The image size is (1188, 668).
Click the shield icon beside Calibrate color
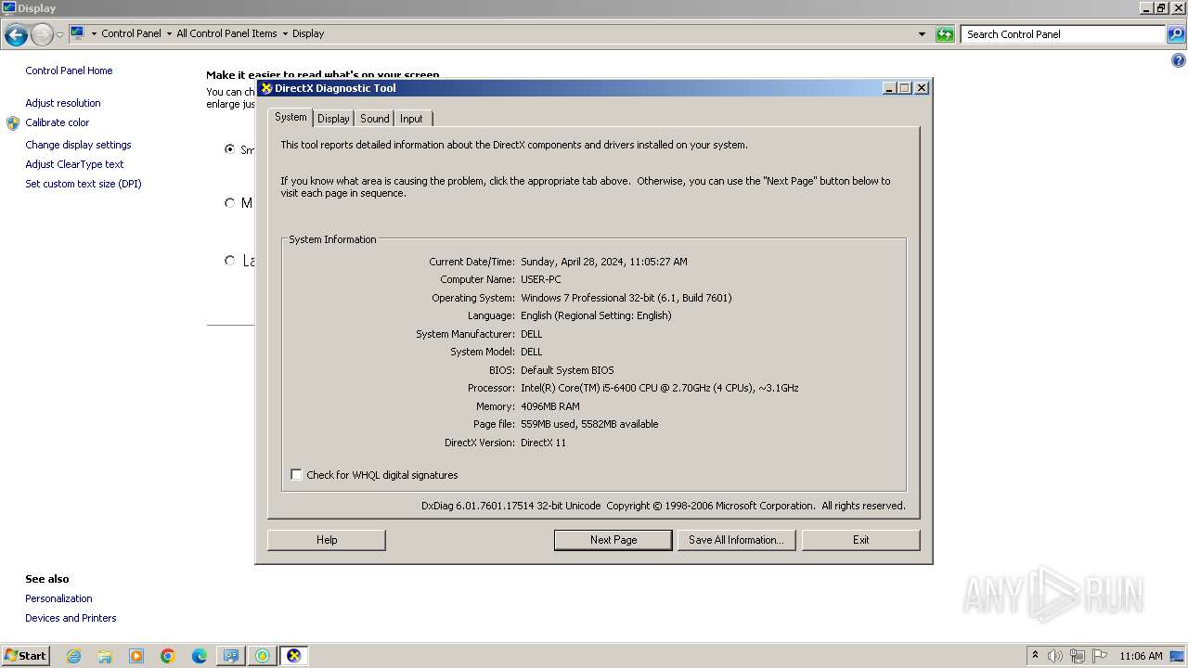(13, 123)
